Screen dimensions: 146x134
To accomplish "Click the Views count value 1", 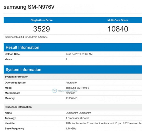I will click(66, 59).
